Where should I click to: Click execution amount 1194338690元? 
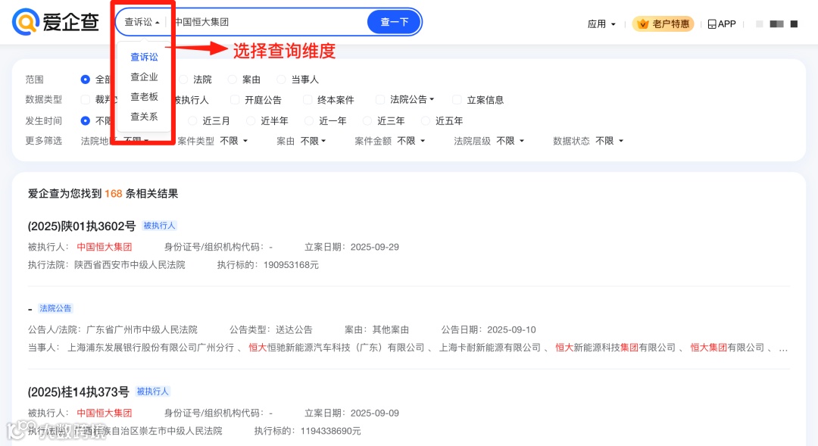[331, 431]
